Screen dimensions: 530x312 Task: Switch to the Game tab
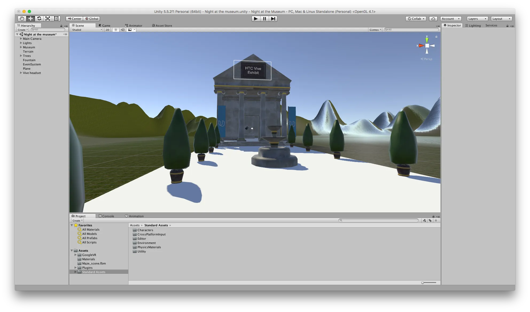(104, 26)
